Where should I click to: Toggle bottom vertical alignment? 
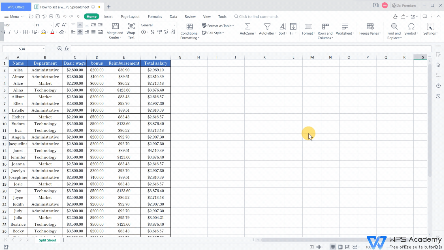[87, 25]
